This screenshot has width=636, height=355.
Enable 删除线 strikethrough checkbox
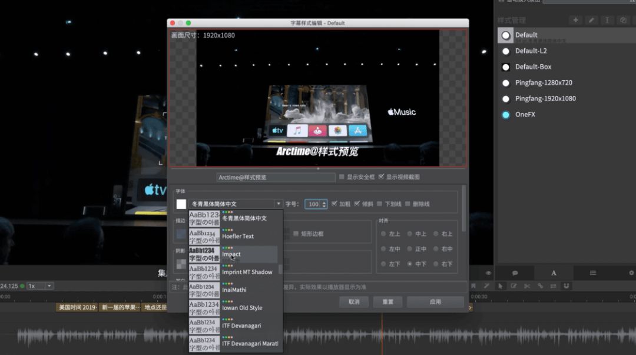pos(408,204)
